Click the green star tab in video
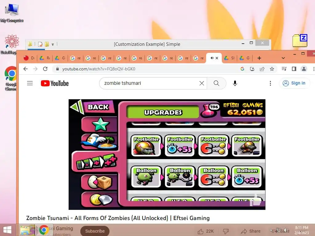The image size is (315, 236). 100,124
